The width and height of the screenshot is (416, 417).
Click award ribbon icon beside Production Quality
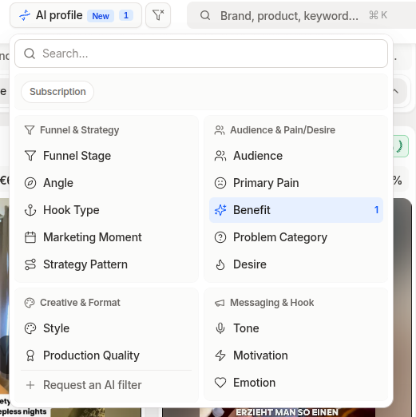click(x=30, y=355)
